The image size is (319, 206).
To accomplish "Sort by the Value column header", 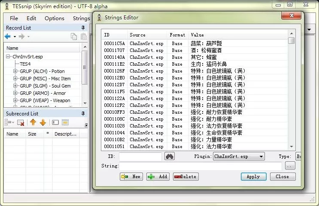I will [238, 35].
